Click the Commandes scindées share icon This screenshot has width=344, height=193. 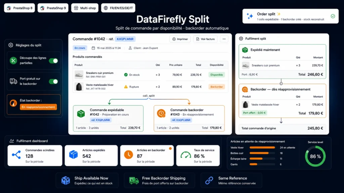[x=16, y=155]
